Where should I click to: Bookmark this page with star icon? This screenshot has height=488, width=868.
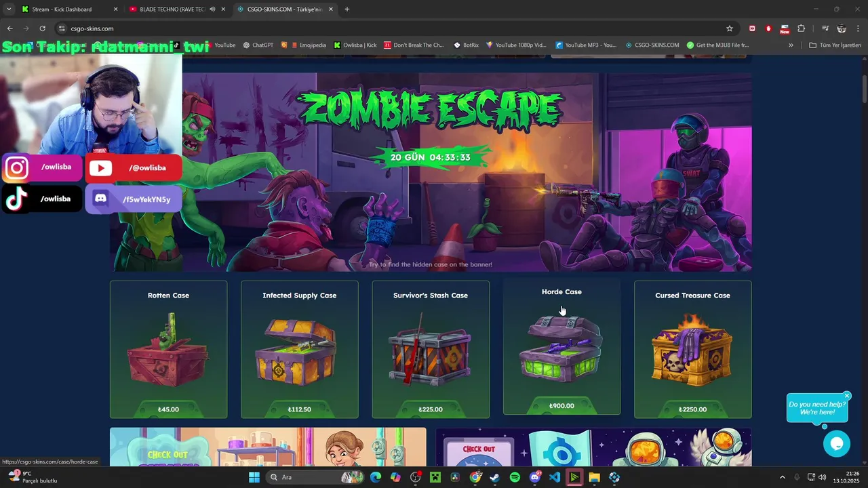[x=730, y=28]
